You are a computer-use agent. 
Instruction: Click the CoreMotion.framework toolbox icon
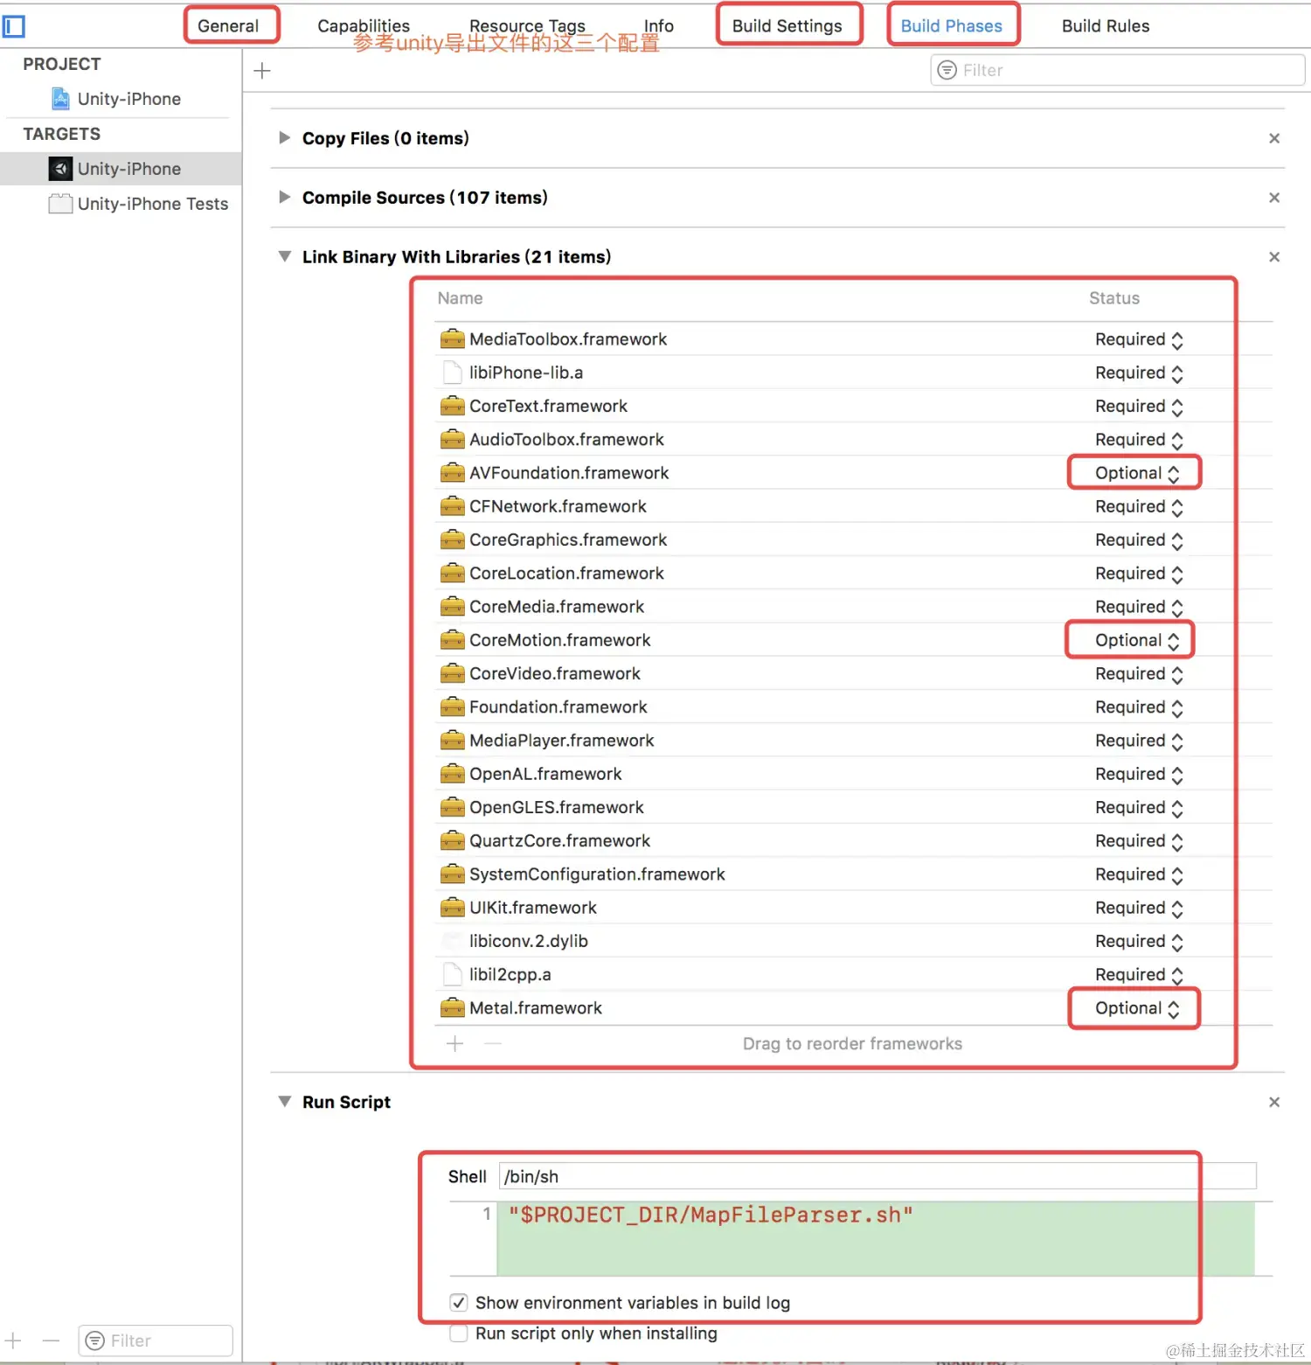452,640
